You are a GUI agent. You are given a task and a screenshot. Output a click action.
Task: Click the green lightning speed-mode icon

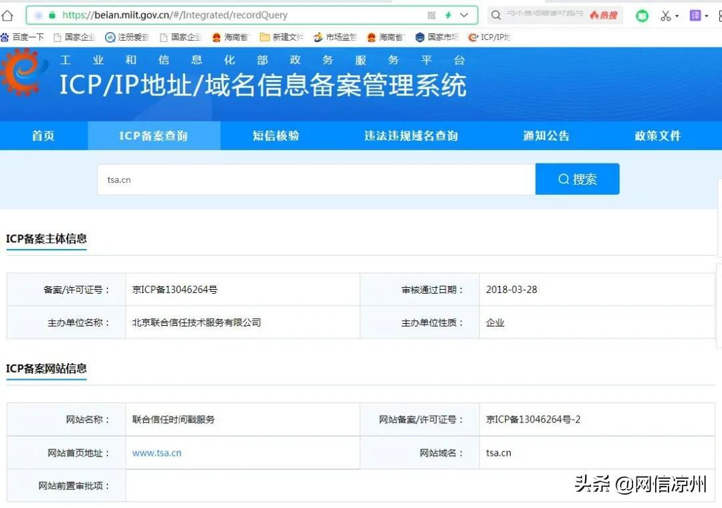point(448,15)
